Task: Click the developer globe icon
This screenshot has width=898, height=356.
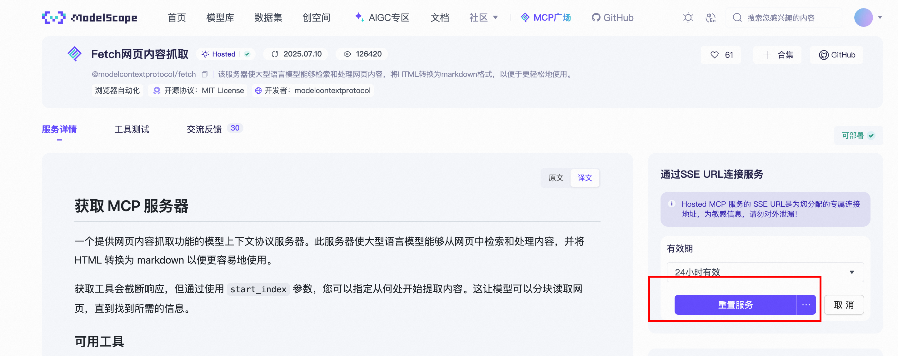Action: point(258,91)
